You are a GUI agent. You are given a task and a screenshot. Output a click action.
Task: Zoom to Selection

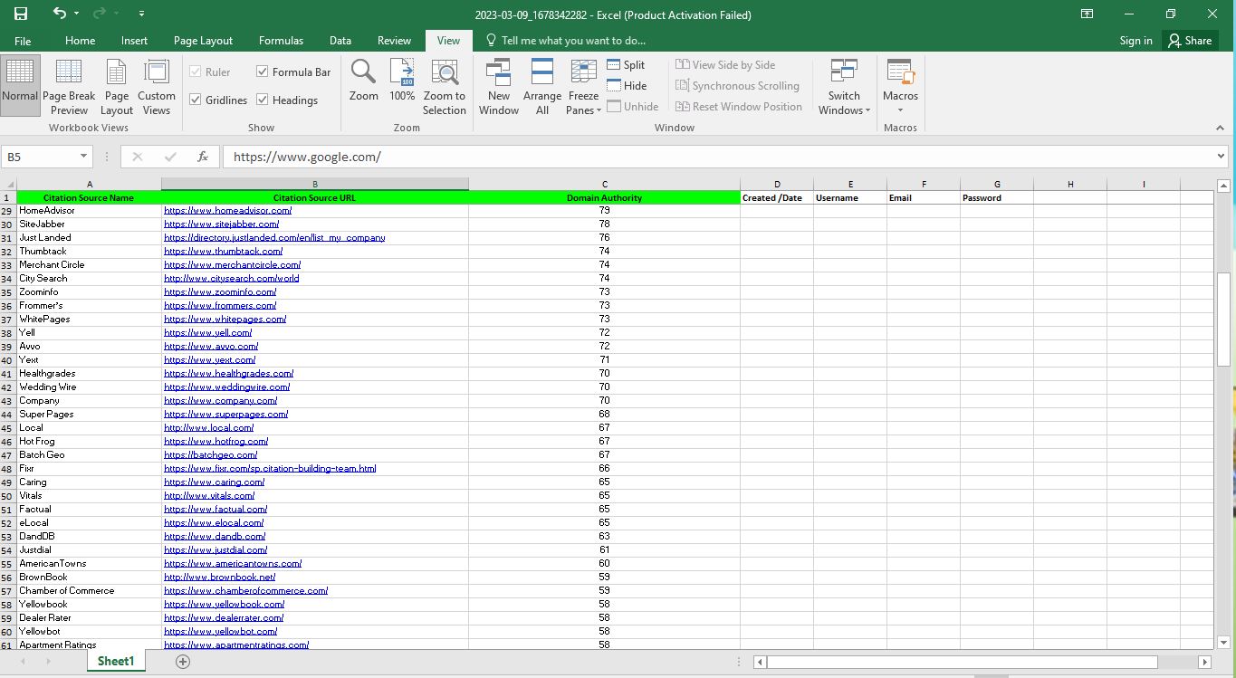click(444, 86)
